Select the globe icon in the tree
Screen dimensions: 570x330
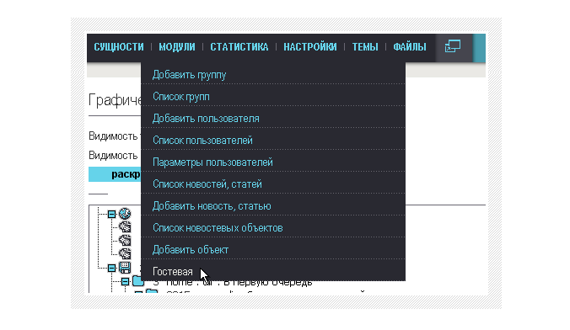[x=125, y=214]
